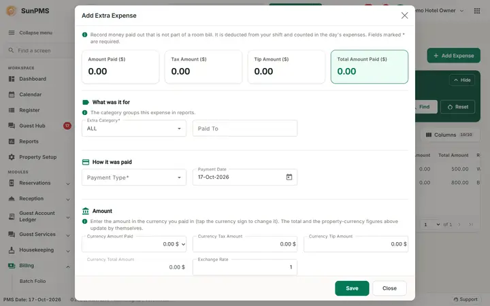This screenshot has height=306, width=490.
Task: Click the next page arrow in pagination
Action: click(459, 224)
